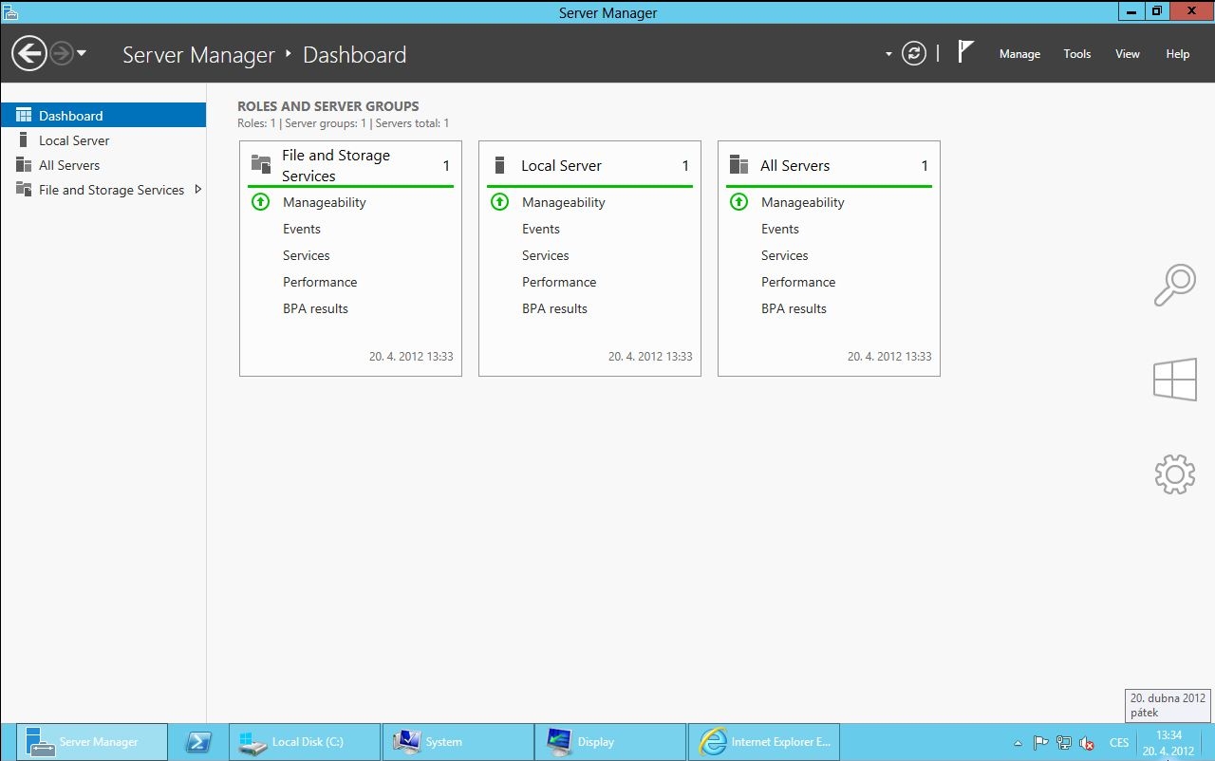Click Manageability status icon in All Servers tile
The width and height of the screenshot is (1215, 761).
pyautogui.click(x=739, y=202)
